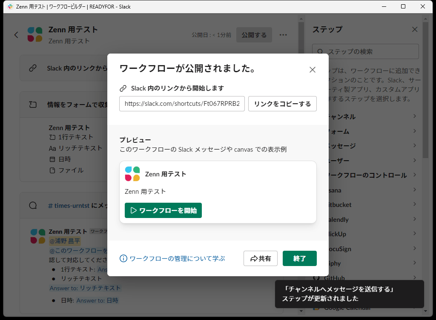This screenshot has width=436, height=320.
Task: Select the リッチテキスト form field
Action: [x=76, y=148]
